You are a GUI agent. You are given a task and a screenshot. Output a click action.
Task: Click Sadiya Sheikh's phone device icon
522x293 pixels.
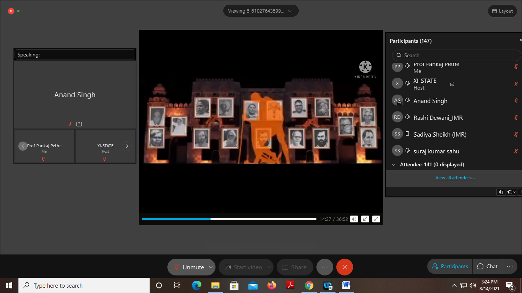coord(407,134)
